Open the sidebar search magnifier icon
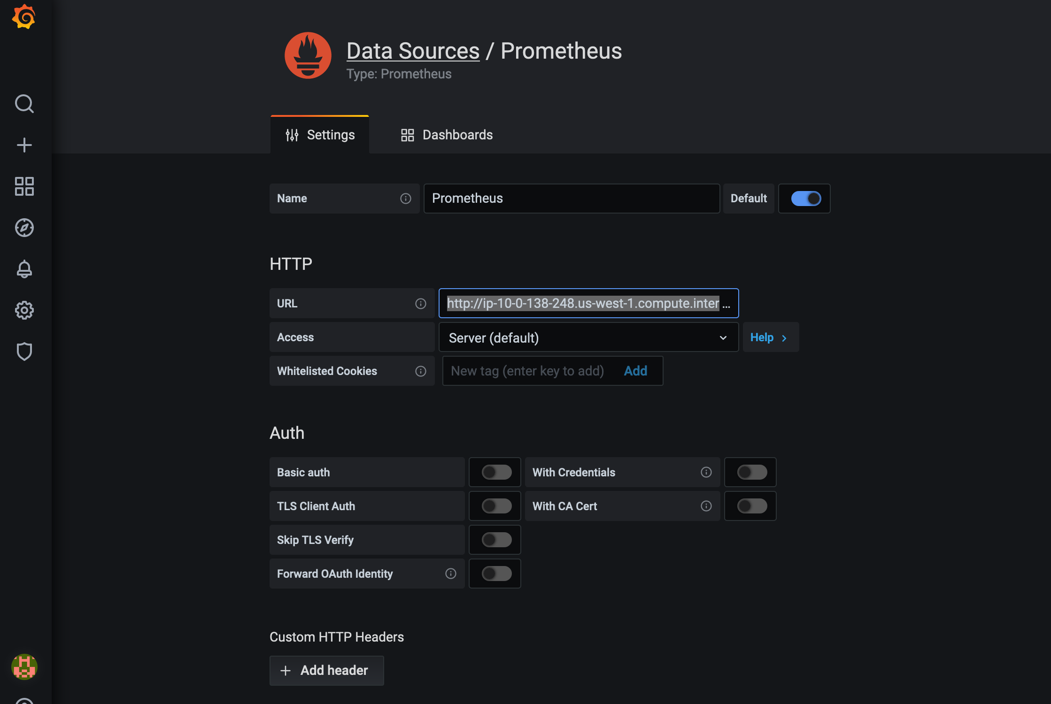Viewport: 1051px width, 704px height. click(x=24, y=104)
